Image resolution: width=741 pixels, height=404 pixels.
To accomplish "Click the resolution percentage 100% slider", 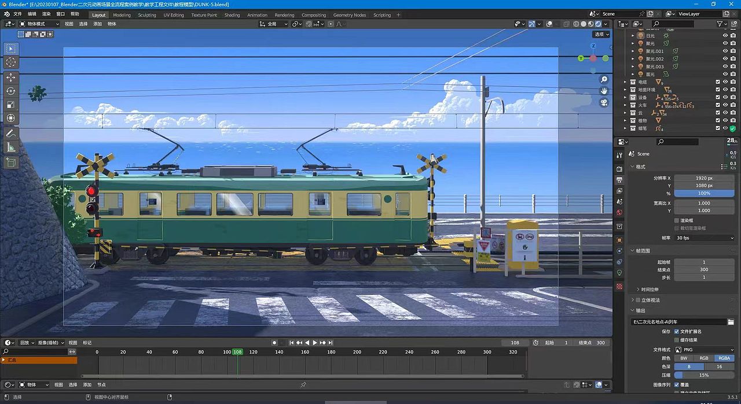I will coord(705,193).
